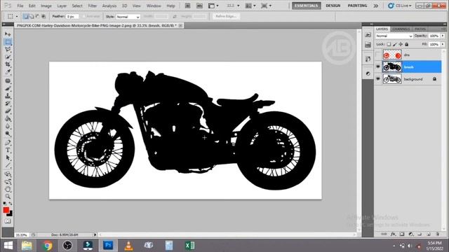Click the Feather input field

coord(72,17)
